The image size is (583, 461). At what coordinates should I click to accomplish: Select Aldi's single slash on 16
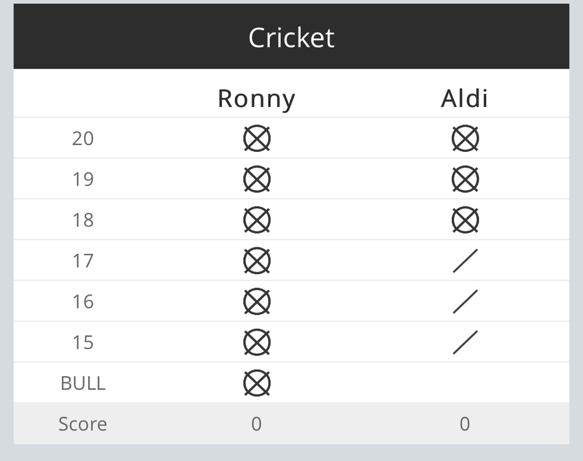[465, 302]
